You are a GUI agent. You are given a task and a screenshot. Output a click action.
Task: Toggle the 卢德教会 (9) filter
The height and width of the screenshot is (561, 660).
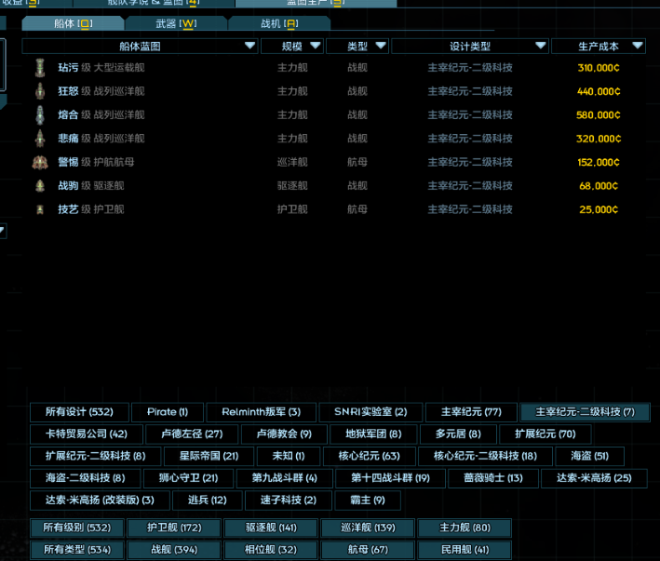[284, 434]
